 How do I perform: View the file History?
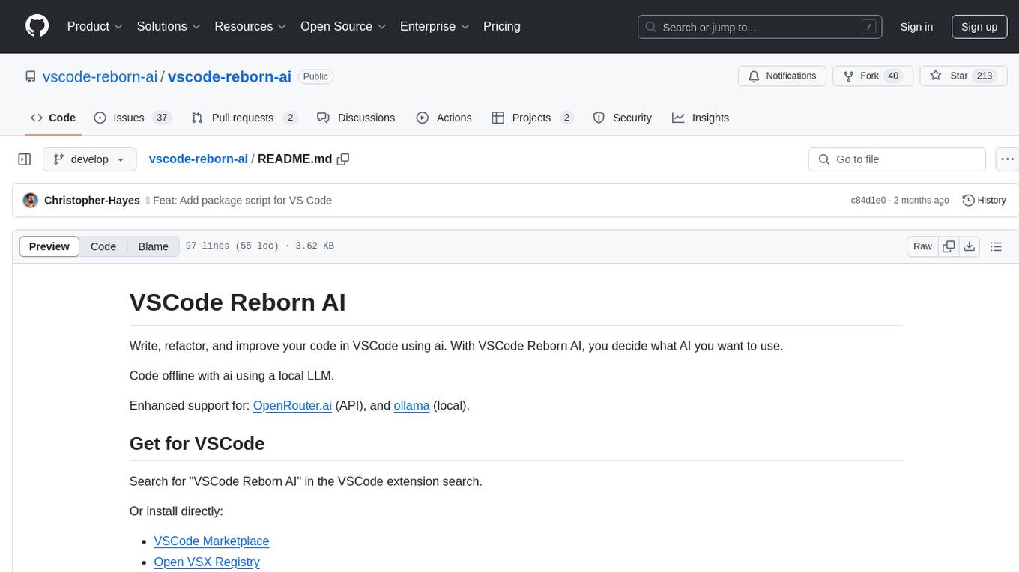coord(984,201)
